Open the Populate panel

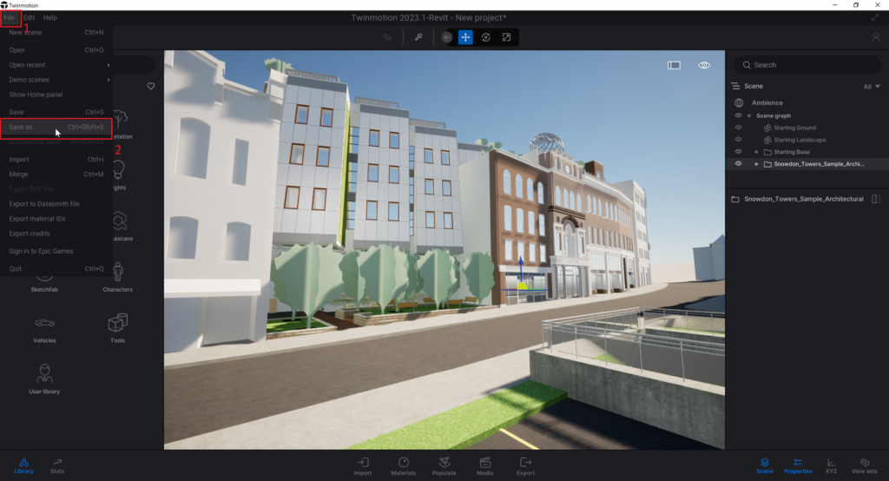coord(444,466)
